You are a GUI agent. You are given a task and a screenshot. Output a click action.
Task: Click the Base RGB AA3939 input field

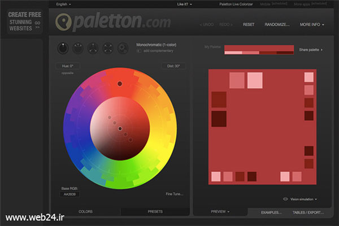coord(69,194)
